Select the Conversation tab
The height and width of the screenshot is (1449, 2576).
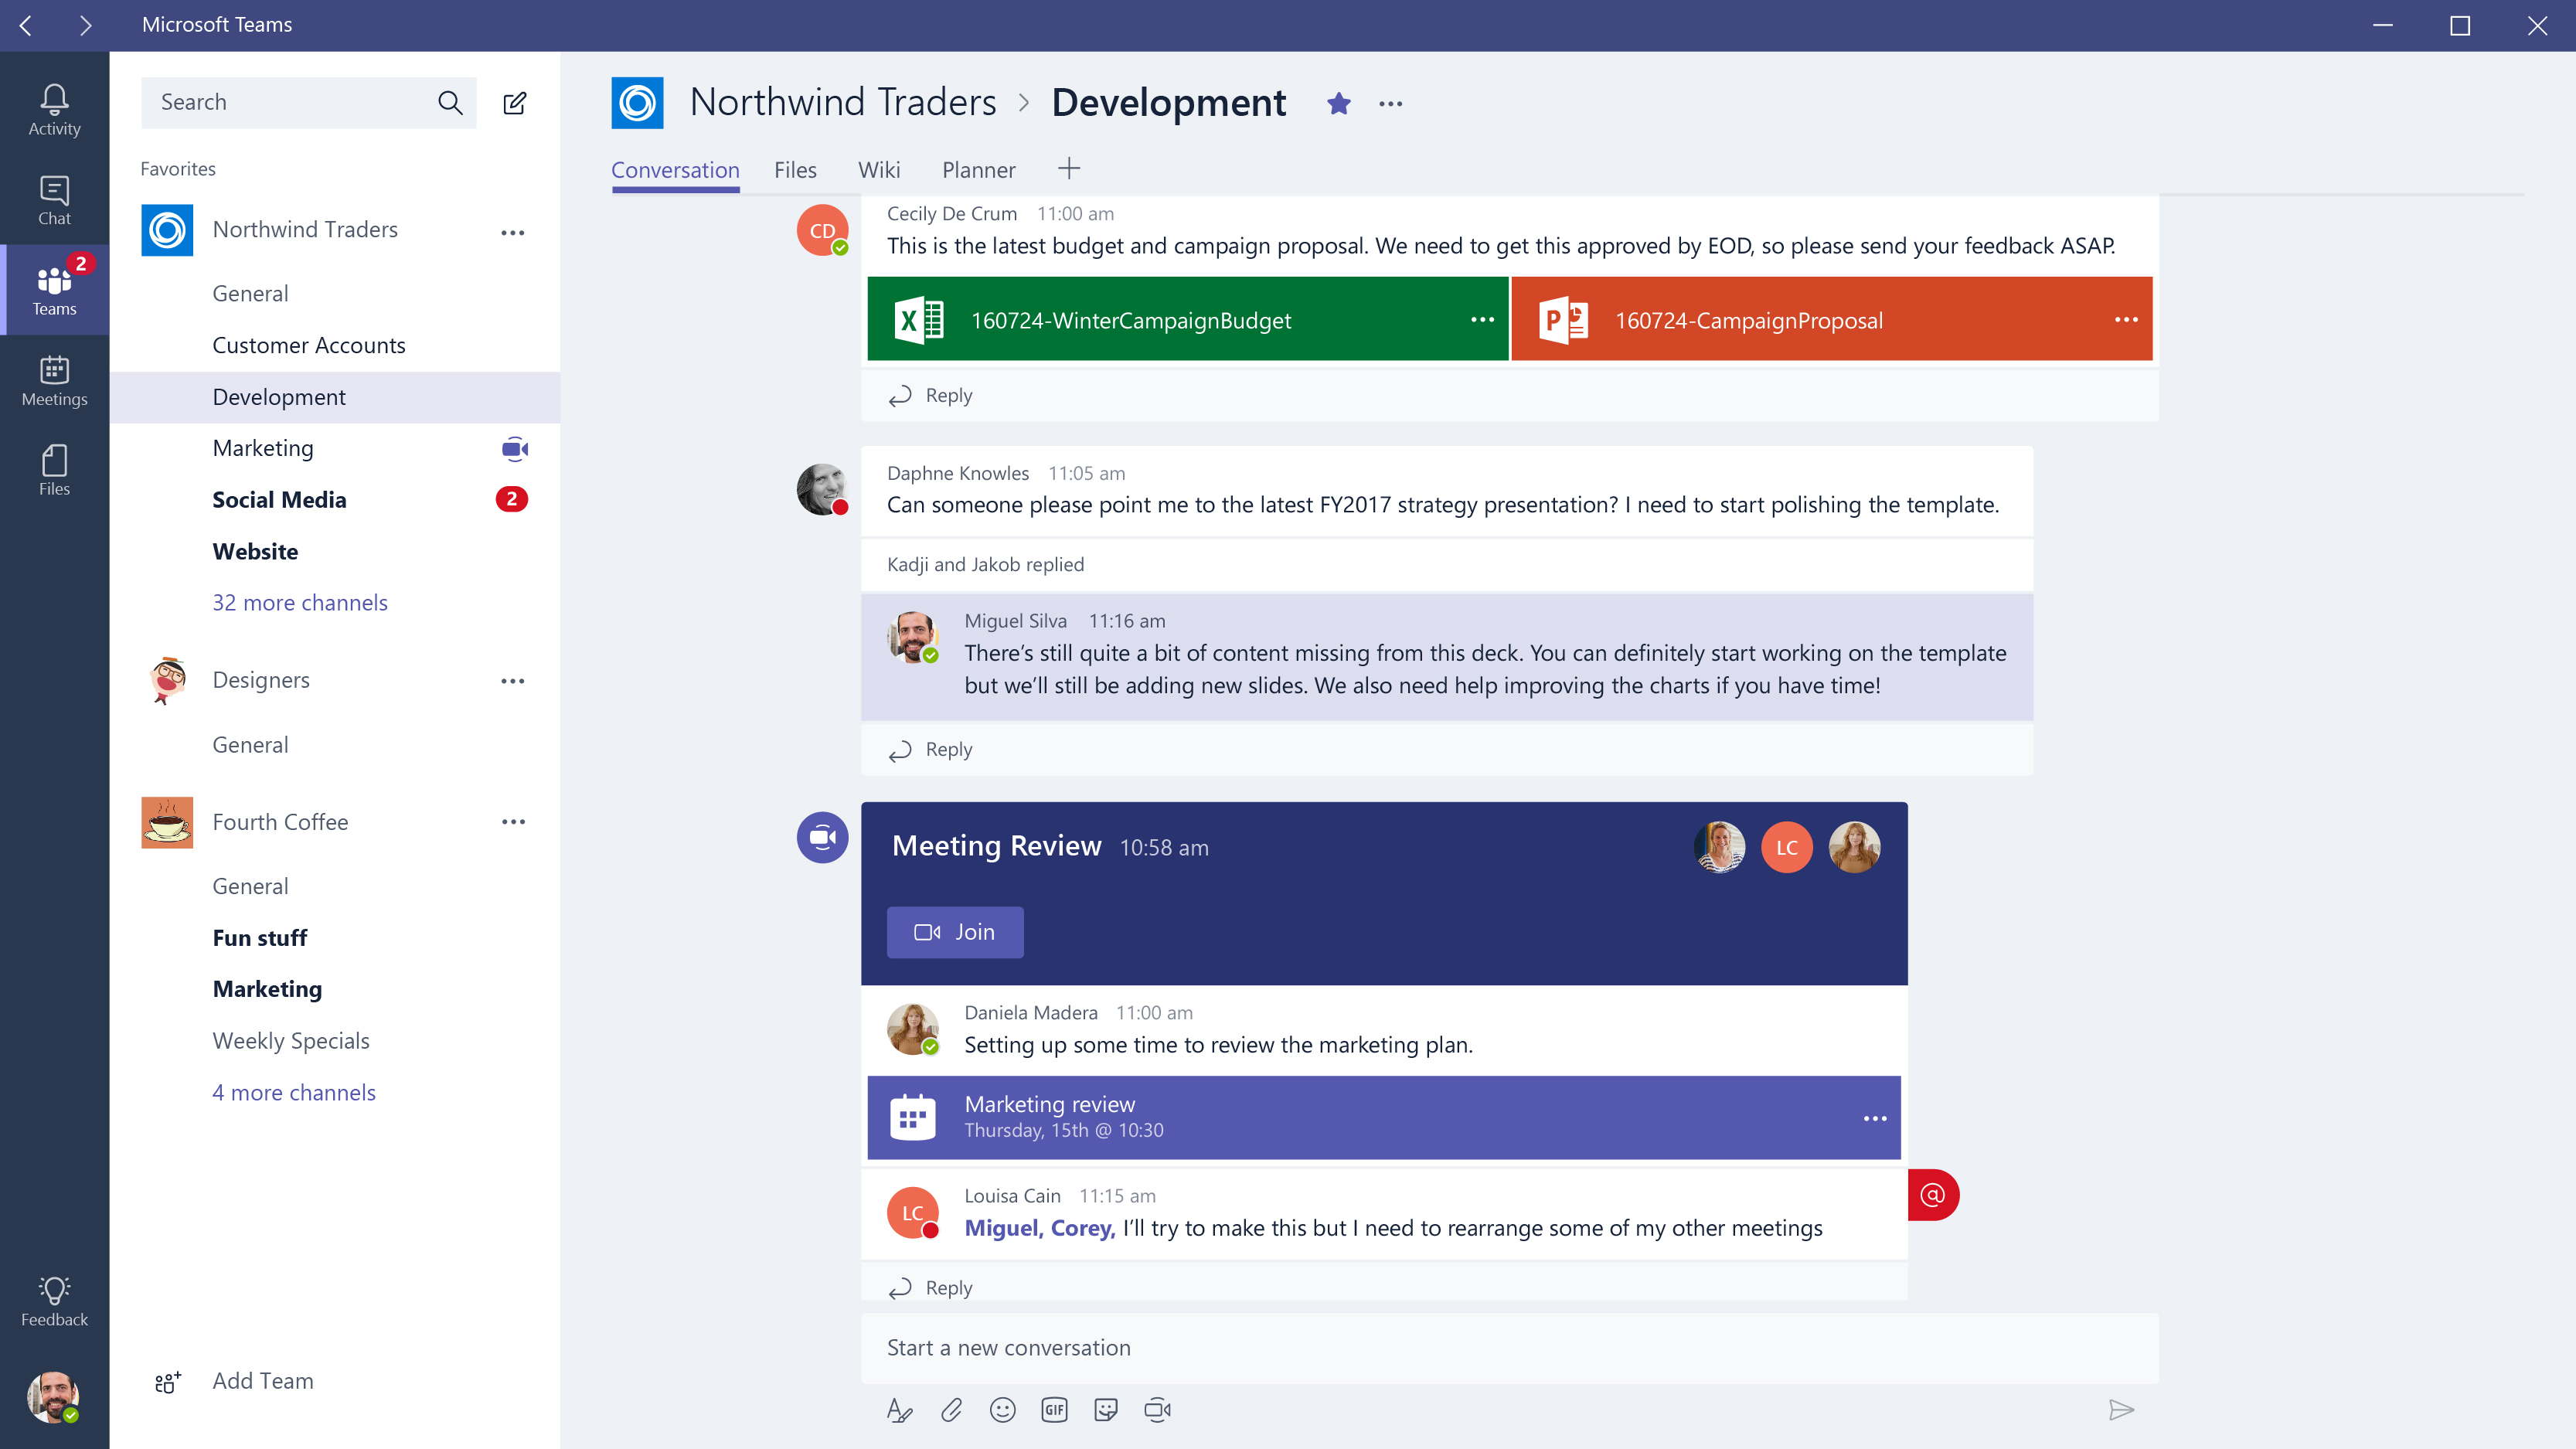click(x=674, y=170)
